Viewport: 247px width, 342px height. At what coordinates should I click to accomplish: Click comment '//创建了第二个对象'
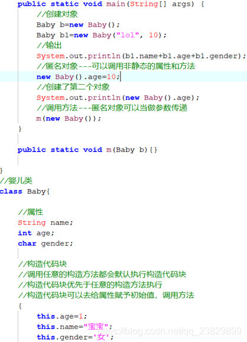pyautogui.click(x=73, y=87)
